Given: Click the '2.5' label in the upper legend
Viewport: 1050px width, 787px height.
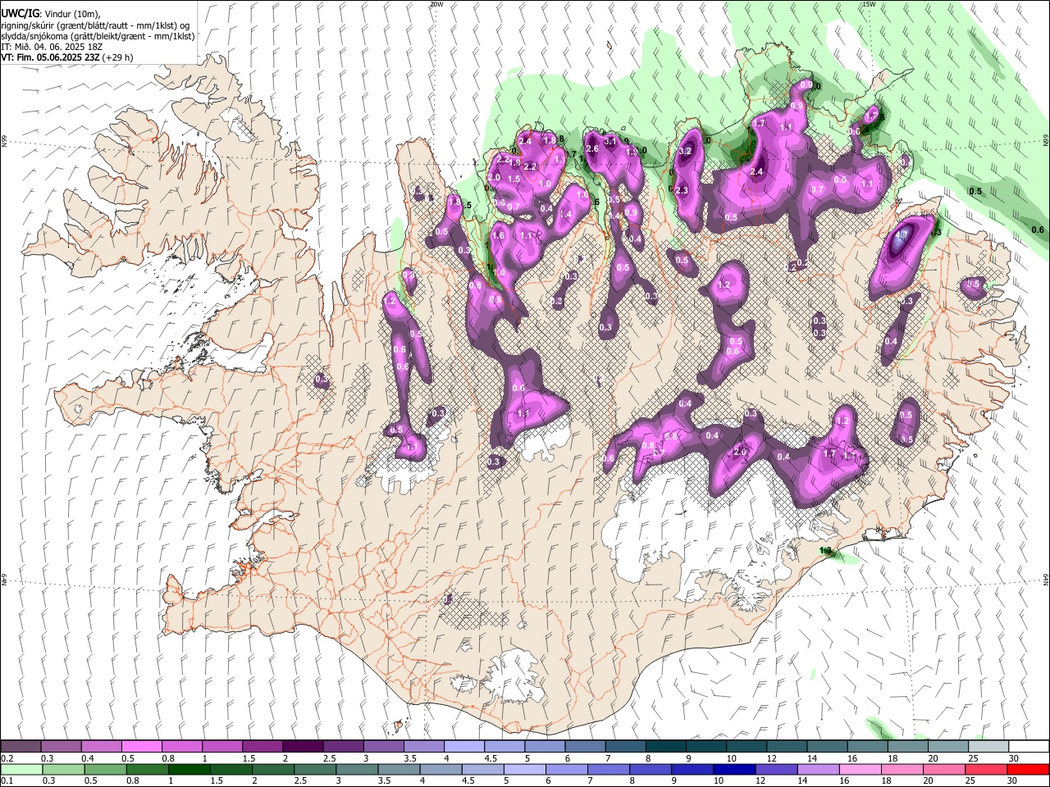Looking at the screenshot, I should click(x=330, y=758).
